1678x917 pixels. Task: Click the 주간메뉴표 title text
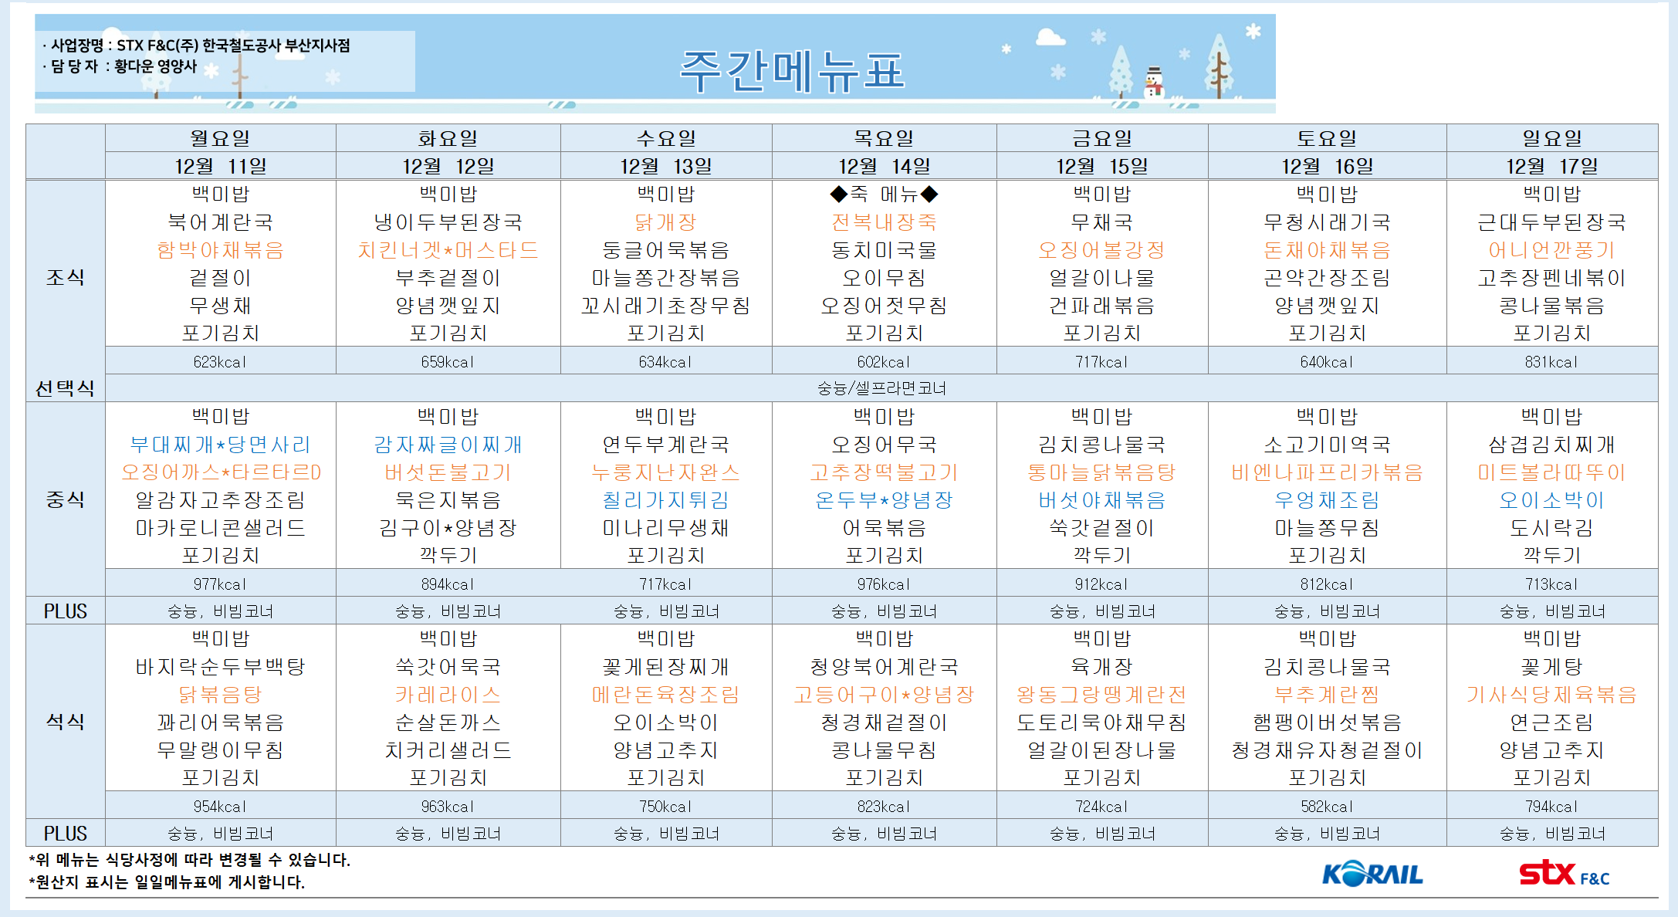click(791, 71)
